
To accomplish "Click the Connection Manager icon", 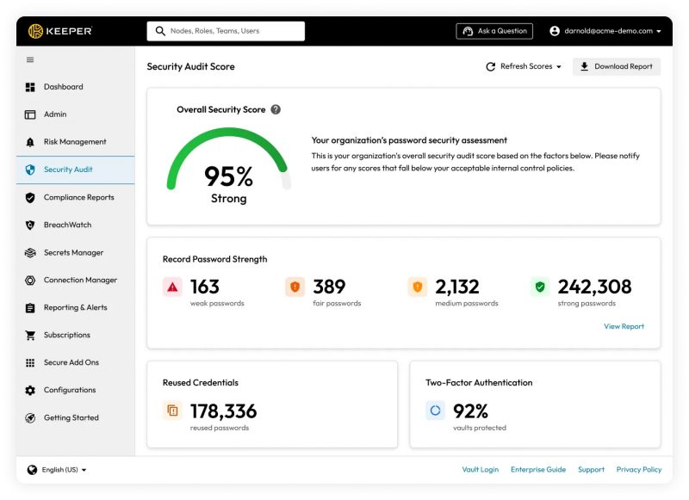I will click(x=30, y=280).
